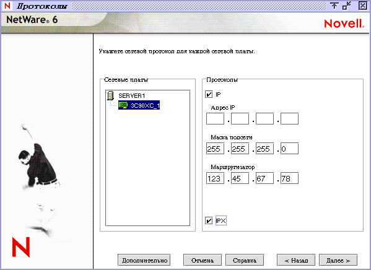This screenshot has height=270, width=371.
Task: Click the router field containing 67
Action: [x=264, y=178]
